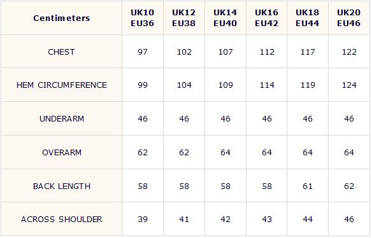Click the BACK LENGTH row label
The width and height of the screenshot is (372, 238).
coord(62,186)
